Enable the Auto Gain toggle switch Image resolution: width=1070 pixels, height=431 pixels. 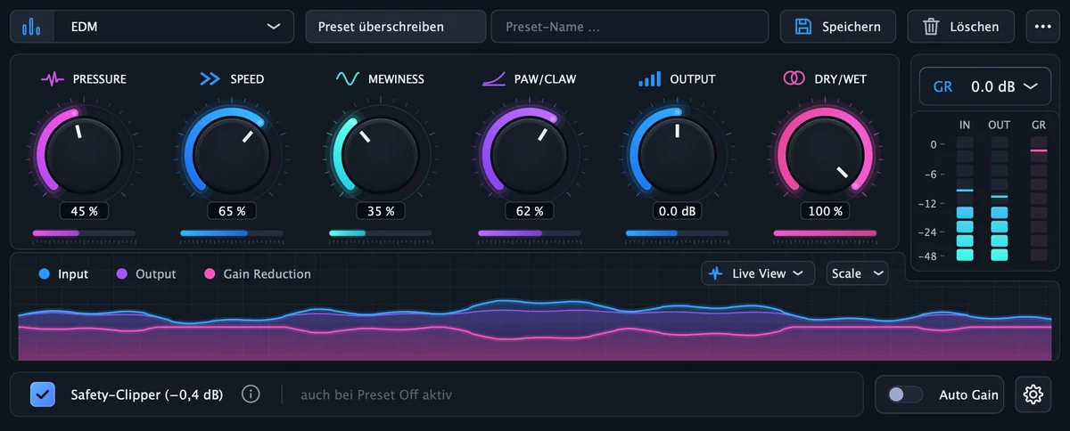(905, 394)
